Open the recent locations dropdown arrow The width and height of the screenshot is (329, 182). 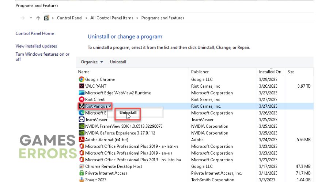click(31, 18)
